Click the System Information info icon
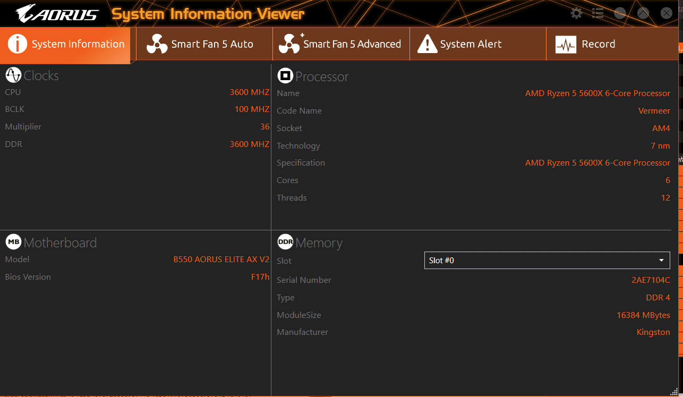The height and width of the screenshot is (397, 683). click(x=18, y=44)
